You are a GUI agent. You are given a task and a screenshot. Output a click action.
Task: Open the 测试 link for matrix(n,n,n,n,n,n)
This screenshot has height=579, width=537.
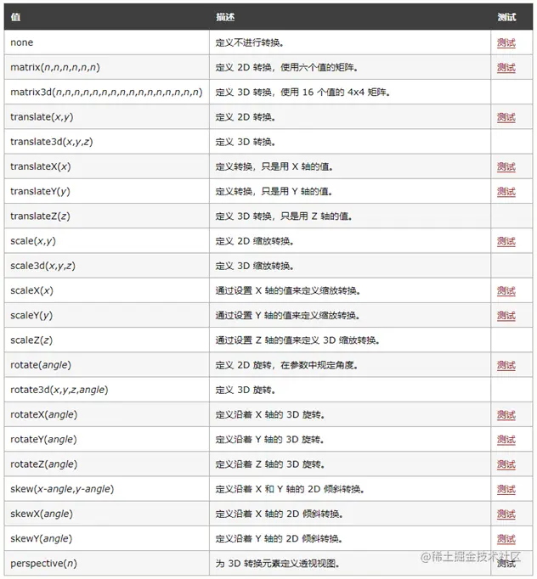506,67
